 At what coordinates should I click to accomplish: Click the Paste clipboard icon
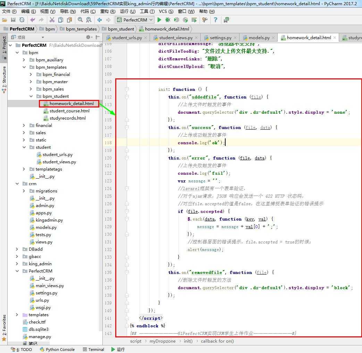(x=69, y=20)
